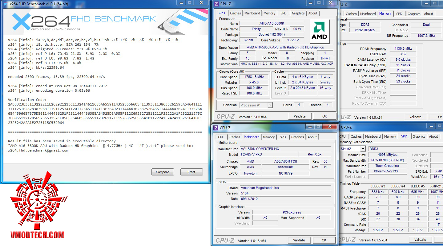Click the LPCIO chip value "NCT6779"
This screenshot has height=246, width=443.
click(286, 173)
